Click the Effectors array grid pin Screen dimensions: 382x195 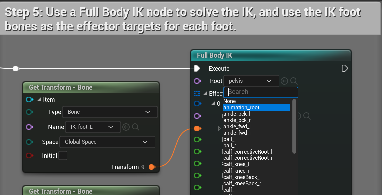[x=197, y=93]
